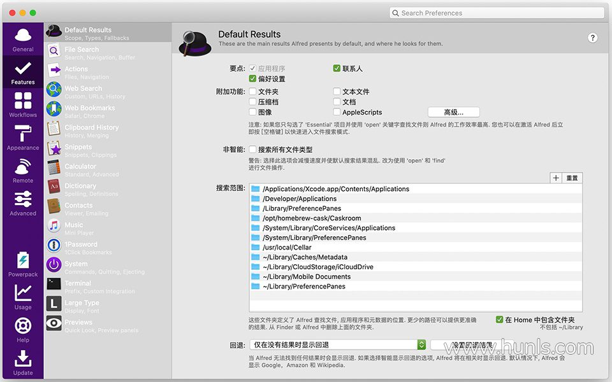Viewport: 612px width, 382px height.
Task: Uncheck the 联系人 checkbox
Action: coord(337,69)
